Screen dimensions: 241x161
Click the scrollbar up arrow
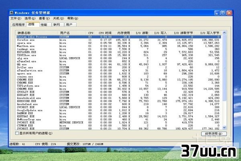[x=224, y=33]
